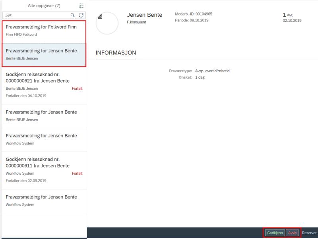The width and height of the screenshot is (318, 239).
Task: Open reisesøknad nr. 0000000621 task
Action: [x=44, y=86]
